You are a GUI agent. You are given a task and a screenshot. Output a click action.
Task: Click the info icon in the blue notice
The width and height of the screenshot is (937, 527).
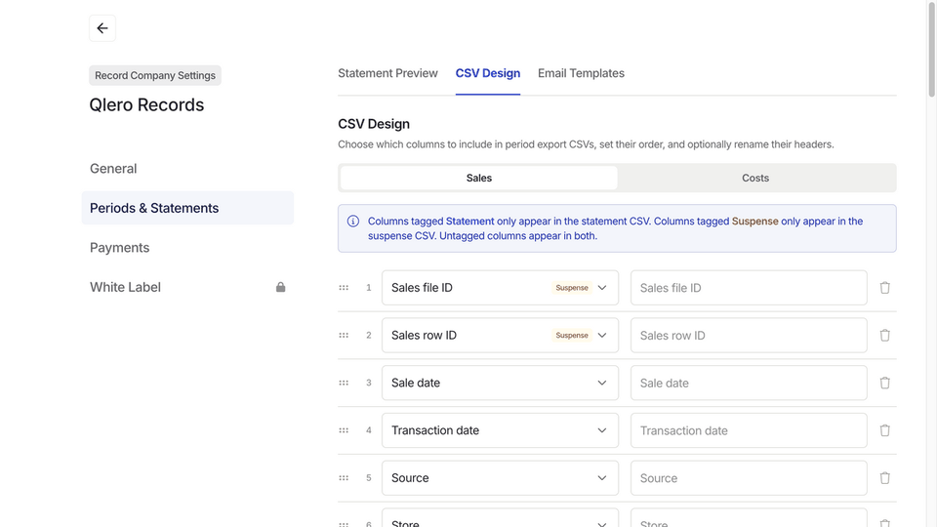(353, 222)
